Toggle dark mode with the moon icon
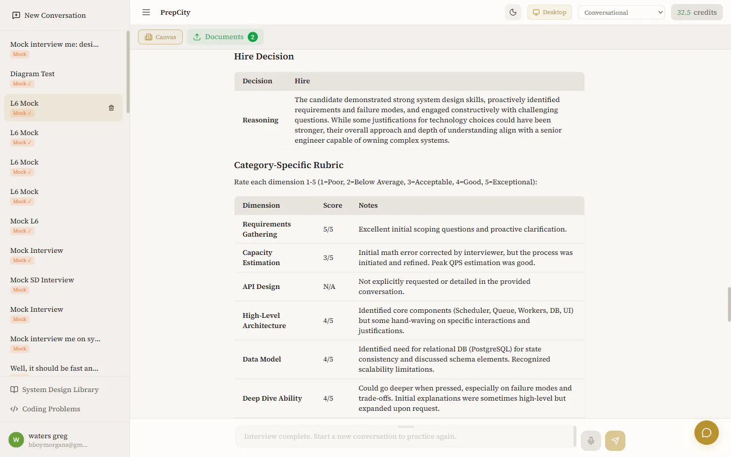The width and height of the screenshot is (731, 457). [x=513, y=12]
